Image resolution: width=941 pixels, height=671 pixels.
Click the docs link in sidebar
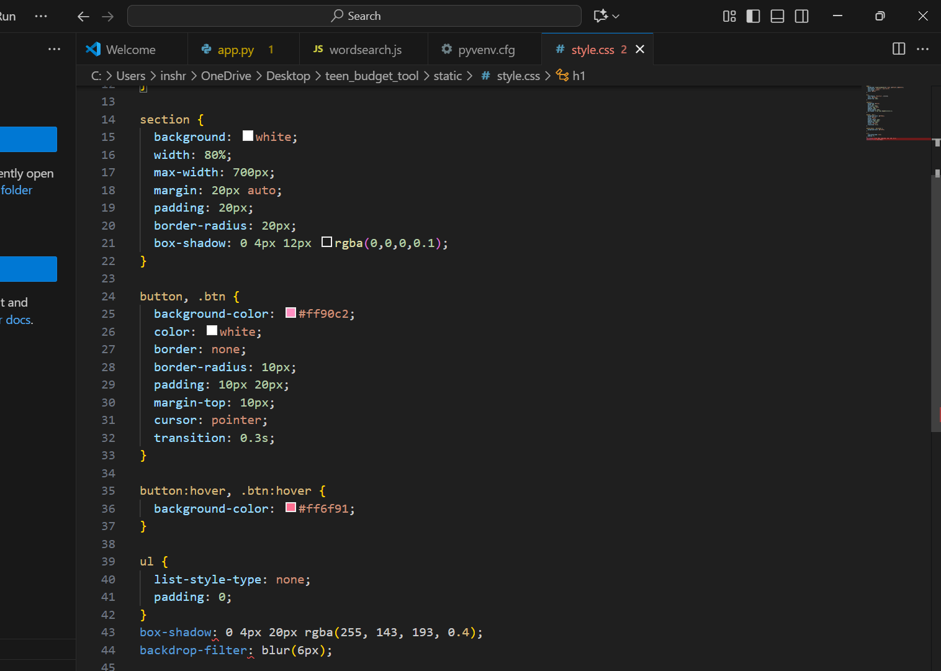(19, 320)
